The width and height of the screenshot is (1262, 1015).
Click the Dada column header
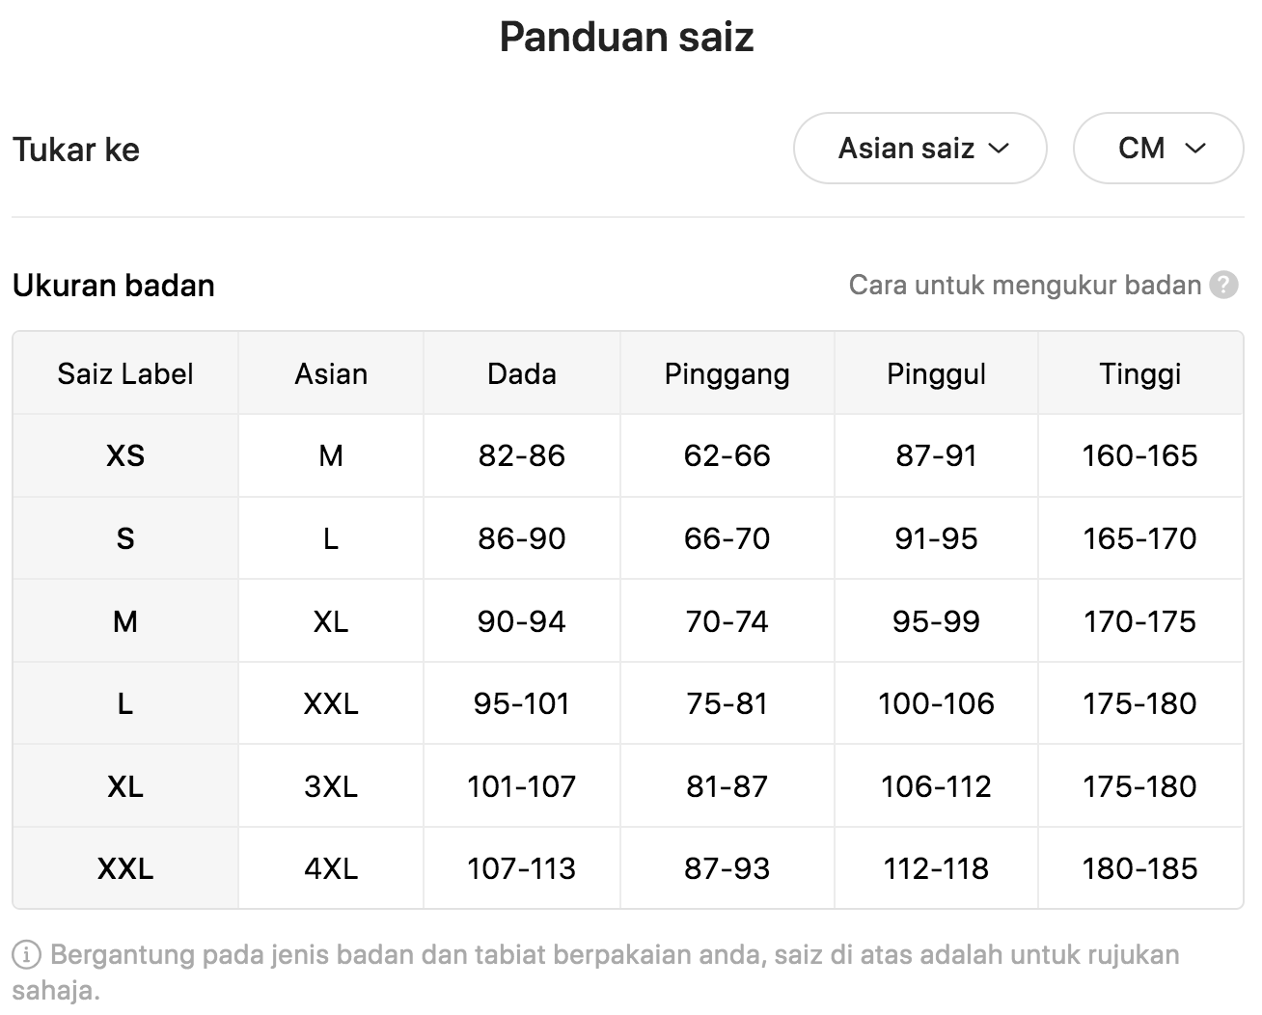point(522,373)
